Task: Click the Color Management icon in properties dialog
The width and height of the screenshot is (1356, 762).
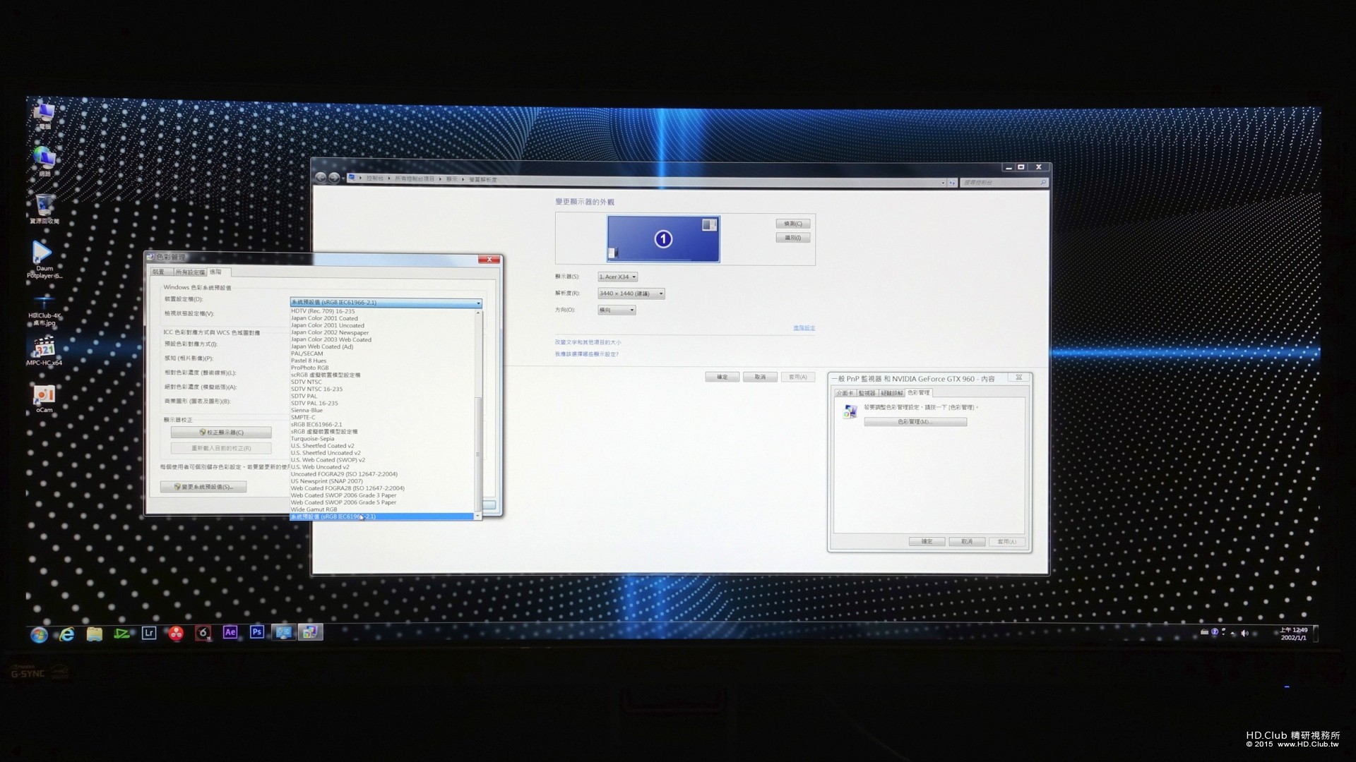Action: [x=850, y=411]
